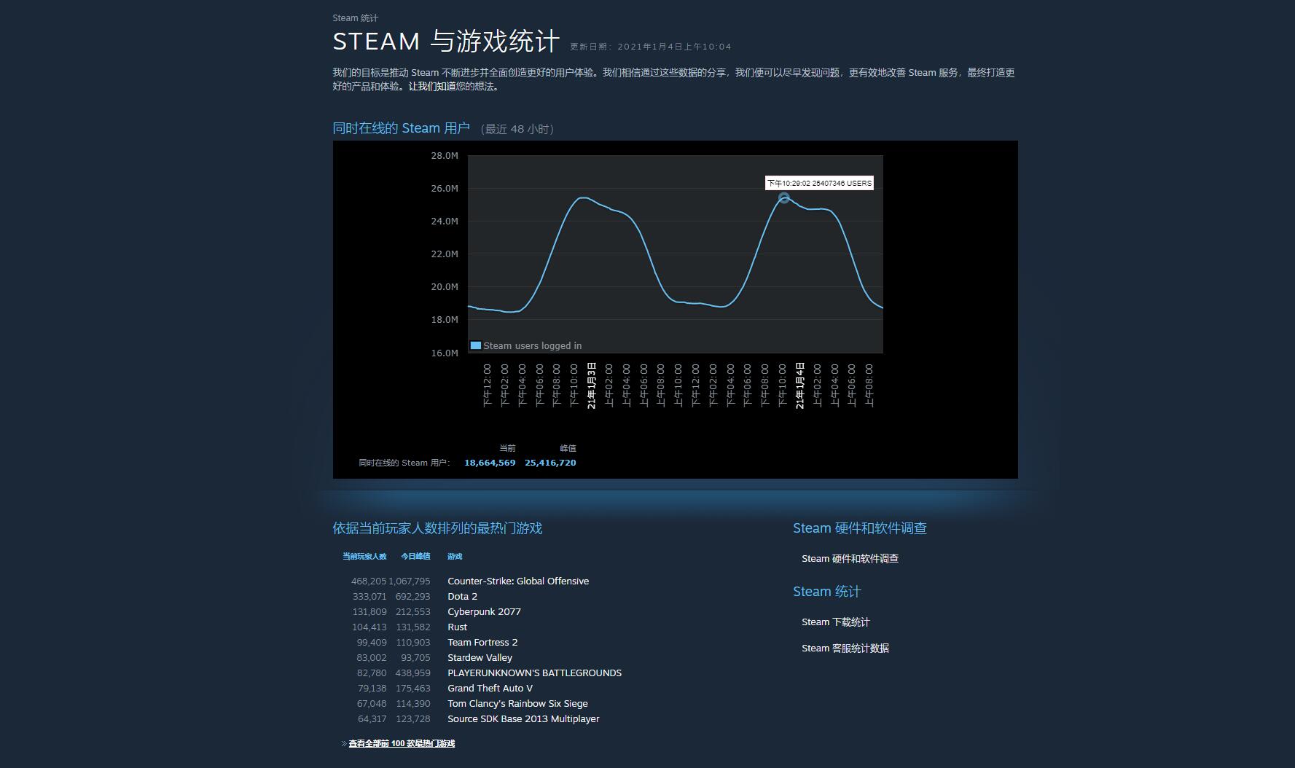Click the '26.0M' y-axis label
This screenshot has height=768, width=1295.
(x=445, y=188)
